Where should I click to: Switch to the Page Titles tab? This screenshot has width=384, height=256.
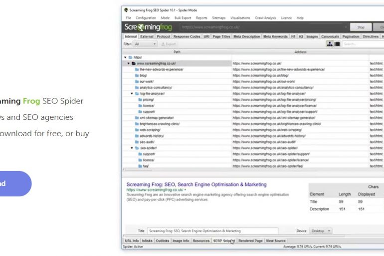click(x=221, y=37)
